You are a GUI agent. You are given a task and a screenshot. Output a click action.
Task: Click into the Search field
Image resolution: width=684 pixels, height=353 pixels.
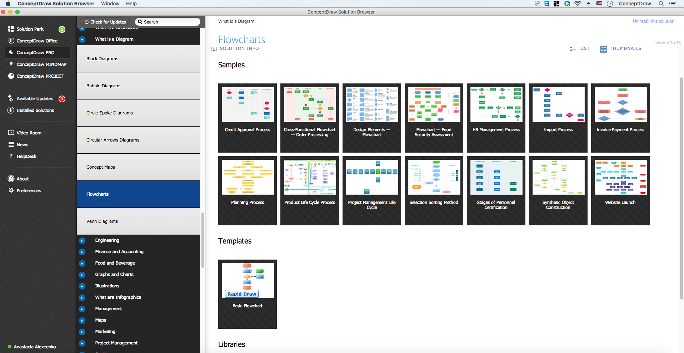point(168,22)
